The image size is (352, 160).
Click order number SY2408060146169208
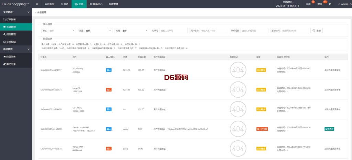click(x=51, y=129)
